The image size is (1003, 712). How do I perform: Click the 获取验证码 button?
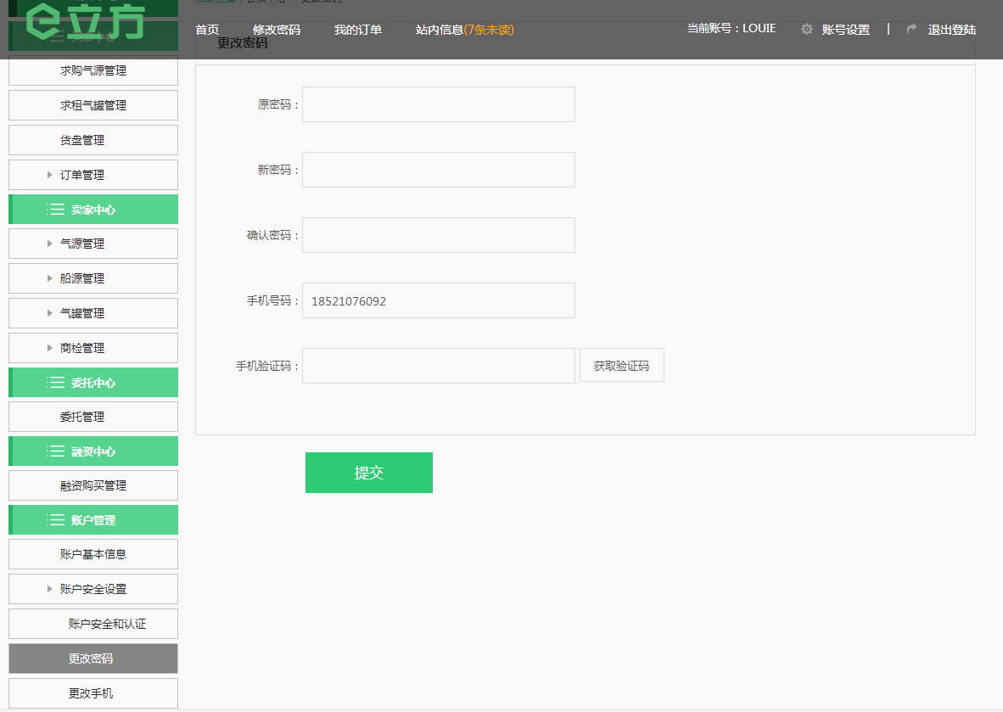(622, 365)
